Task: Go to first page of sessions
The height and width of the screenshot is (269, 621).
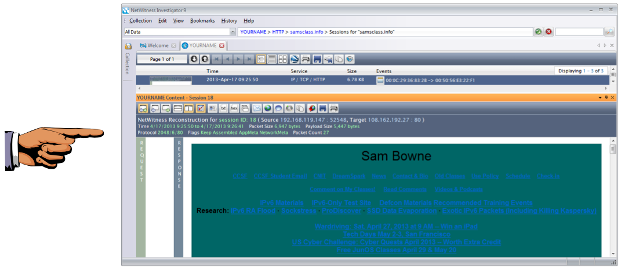Action: [217, 59]
